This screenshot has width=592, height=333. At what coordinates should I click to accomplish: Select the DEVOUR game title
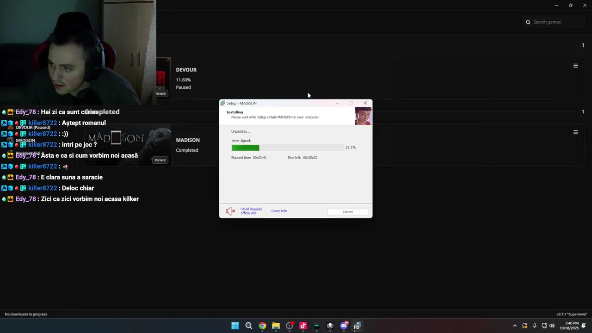(x=186, y=70)
